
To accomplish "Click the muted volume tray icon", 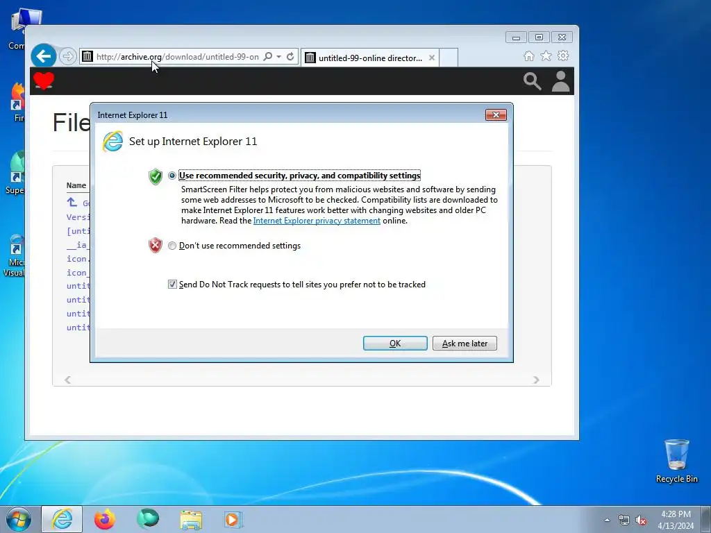I will tap(641, 520).
